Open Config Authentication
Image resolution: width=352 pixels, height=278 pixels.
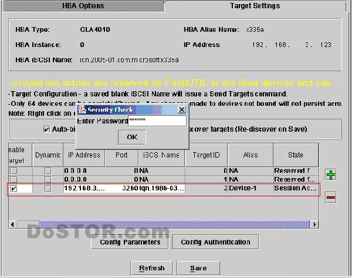215,242
